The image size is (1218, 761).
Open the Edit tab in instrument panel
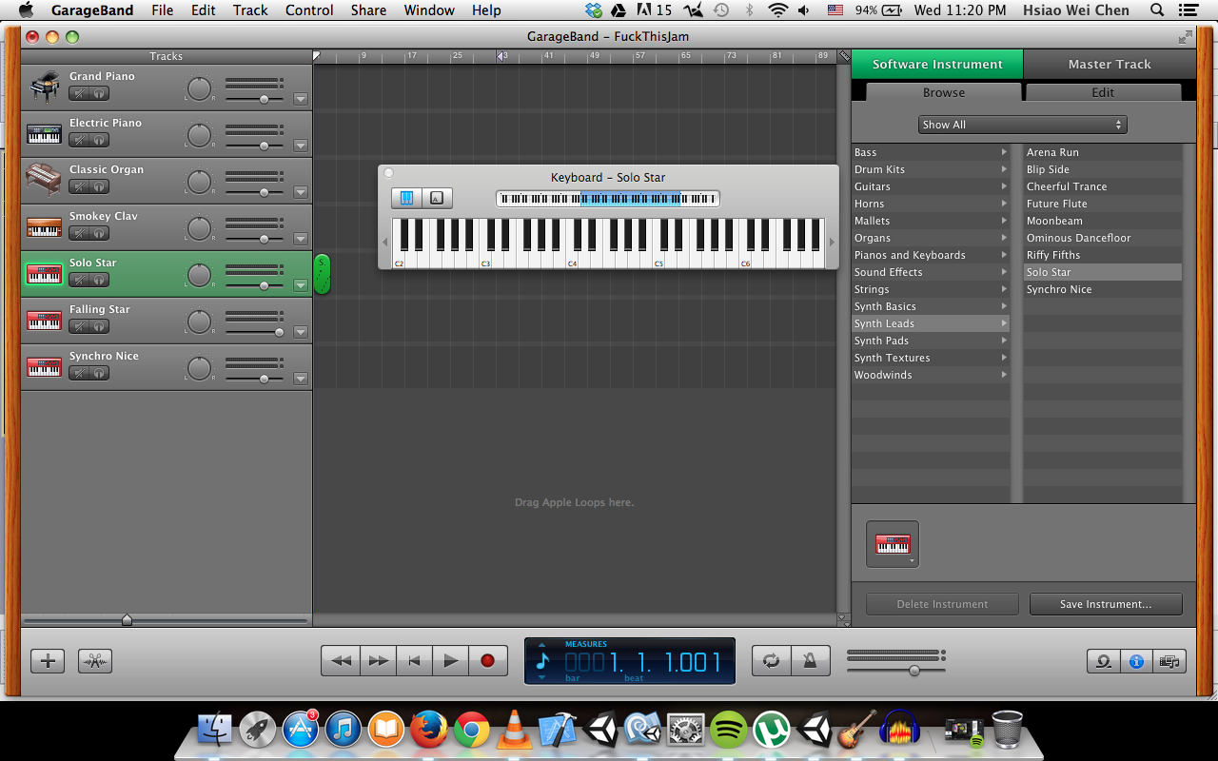pyautogui.click(x=1103, y=92)
